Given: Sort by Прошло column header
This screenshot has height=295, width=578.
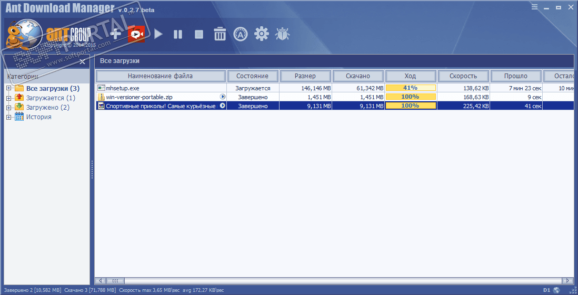Looking at the screenshot, I should (516, 76).
